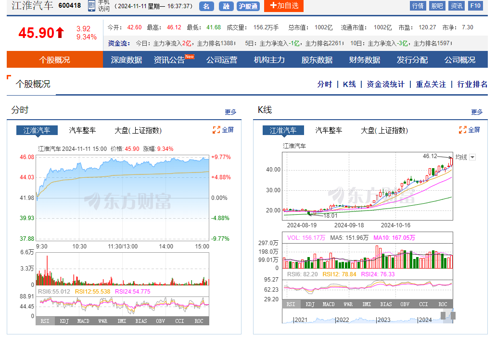Image resolution: width=496 pixels, height=345 pixels.
Task: Select 汽车整车 tab in 分时 chart
Action: pyautogui.click(x=82, y=130)
